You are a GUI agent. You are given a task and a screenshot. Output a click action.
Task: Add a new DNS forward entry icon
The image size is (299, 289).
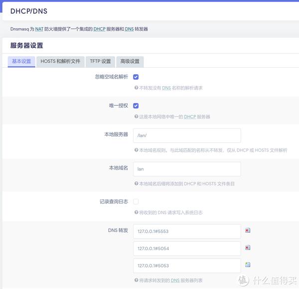click(248, 265)
